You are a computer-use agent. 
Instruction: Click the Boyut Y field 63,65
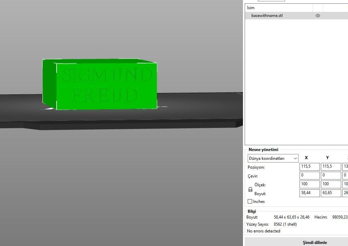click(x=331, y=193)
